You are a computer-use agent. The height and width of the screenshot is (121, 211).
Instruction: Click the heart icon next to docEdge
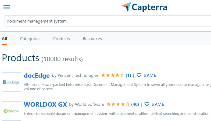(139, 75)
